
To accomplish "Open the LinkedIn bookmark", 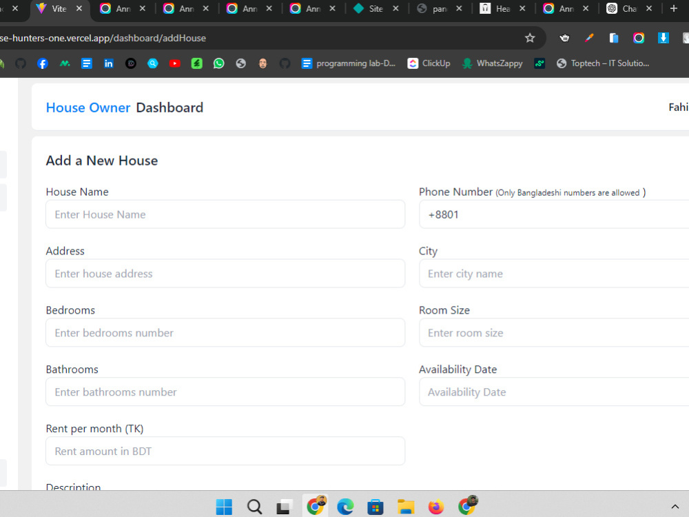I will [x=109, y=63].
